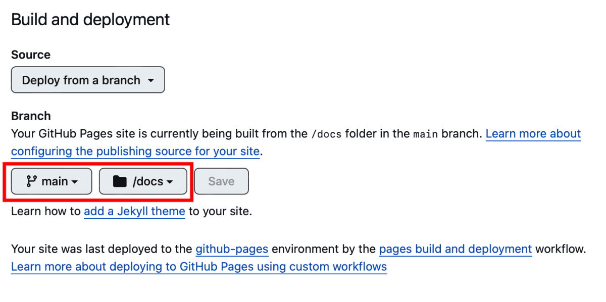Click the 'Build and deployment' heading
606x302 pixels.
point(90,20)
